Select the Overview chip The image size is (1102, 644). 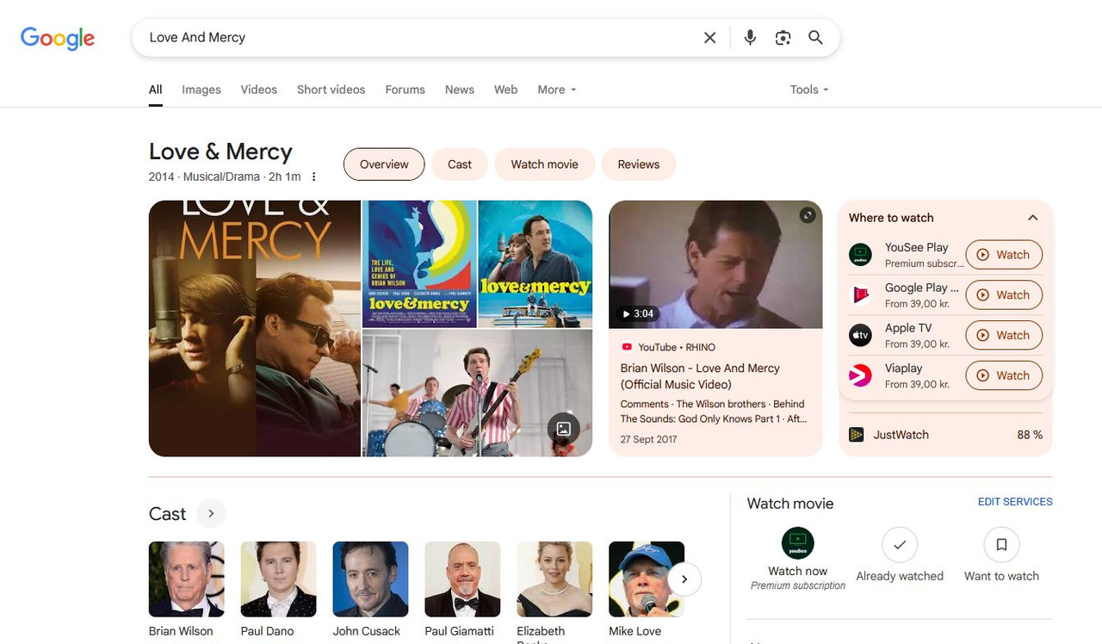click(x=384, y=164)
